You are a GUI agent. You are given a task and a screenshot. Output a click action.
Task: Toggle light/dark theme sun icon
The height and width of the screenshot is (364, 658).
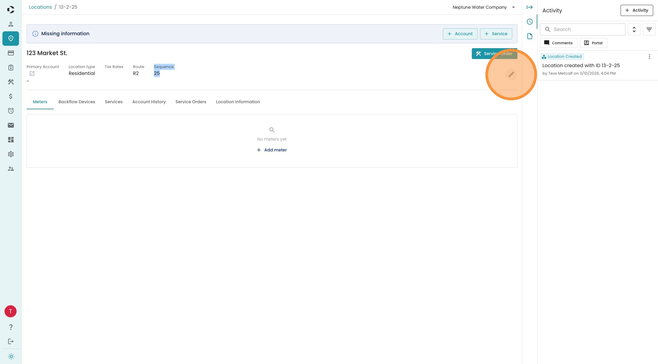pos(11,356)
